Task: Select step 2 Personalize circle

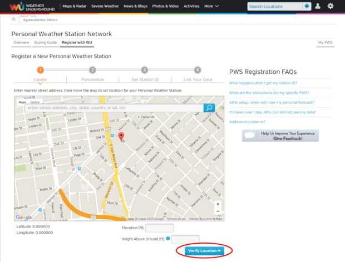Action: point(92,70)
